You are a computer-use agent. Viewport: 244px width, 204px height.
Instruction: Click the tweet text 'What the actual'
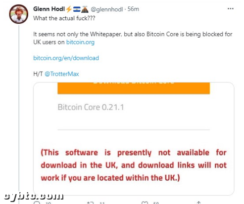click(54, 18)
